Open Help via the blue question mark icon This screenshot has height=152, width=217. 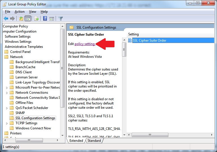pyautogui.click(x=45, y=19)
